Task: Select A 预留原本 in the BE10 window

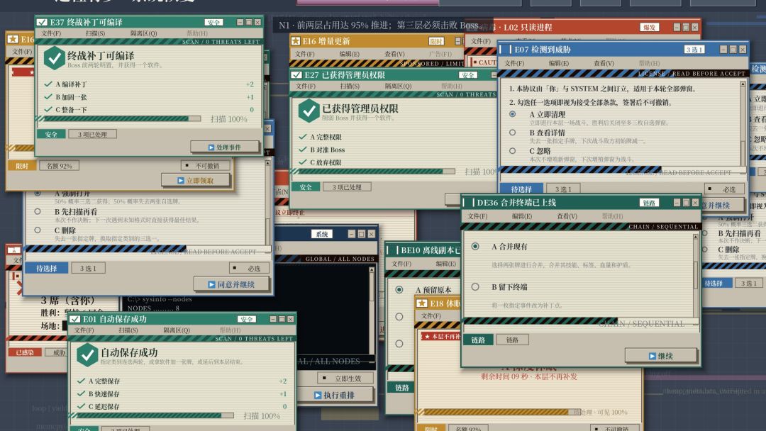Action: click(399, 289)
